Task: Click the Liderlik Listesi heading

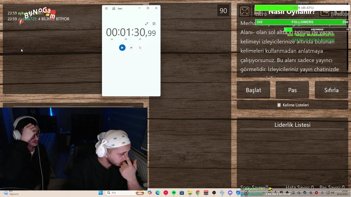Action: [x=292, y=125]
